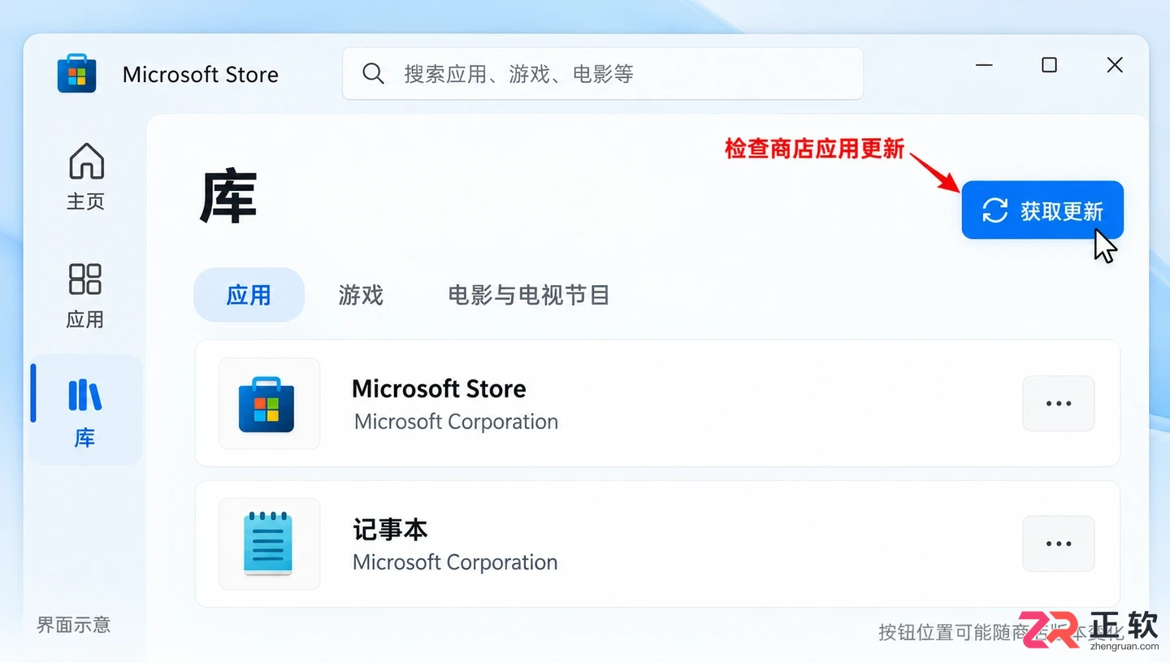Minimize the Microsoft Store window
The image size is (1170, 663).
click(984, 65)
